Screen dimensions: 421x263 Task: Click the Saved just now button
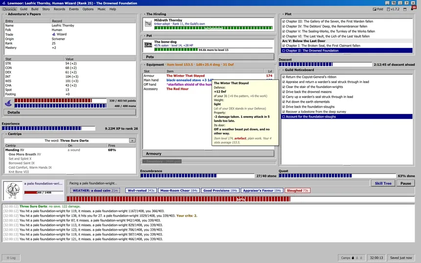[x=401, y=258]
